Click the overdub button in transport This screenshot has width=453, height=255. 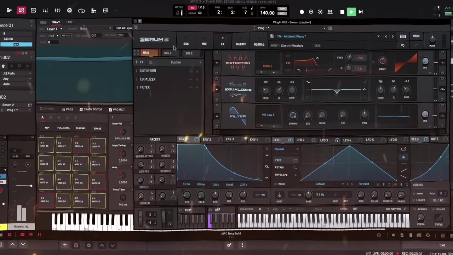(x=311, y=12)
